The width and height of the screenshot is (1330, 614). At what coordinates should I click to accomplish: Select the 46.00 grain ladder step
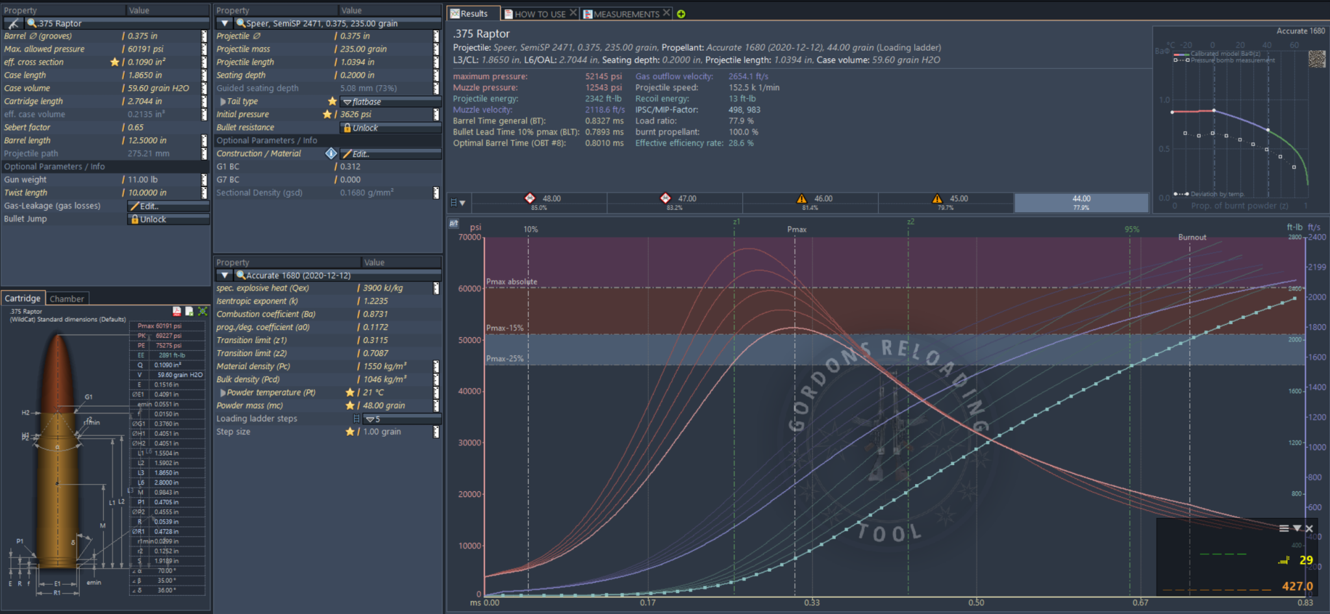point(810,203)
